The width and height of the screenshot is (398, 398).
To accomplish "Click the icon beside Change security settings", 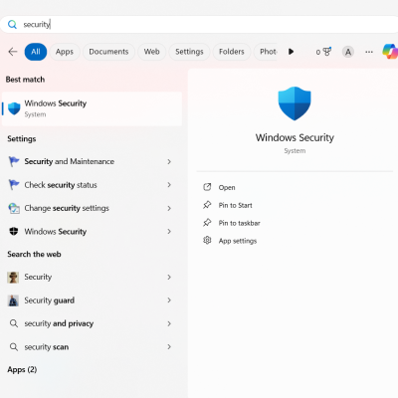I will pos(14,208).
